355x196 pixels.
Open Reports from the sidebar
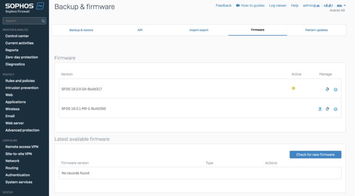point(12,50)
